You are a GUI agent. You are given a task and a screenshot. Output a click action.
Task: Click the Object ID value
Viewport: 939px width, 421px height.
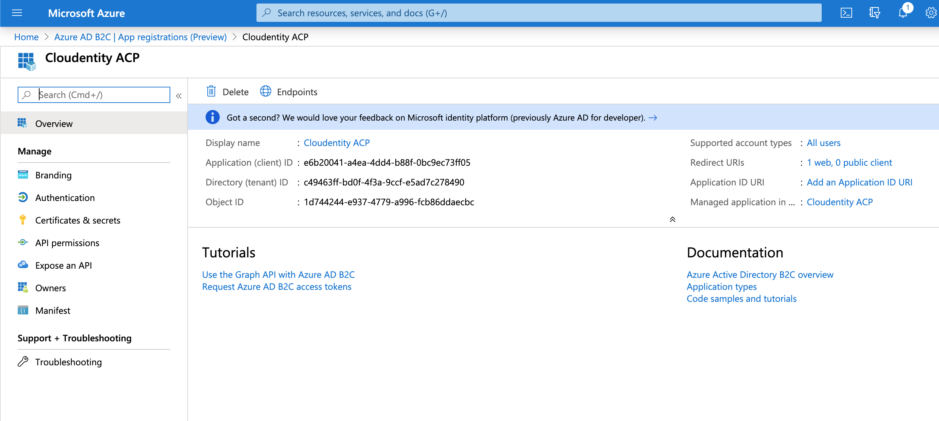[389, 202]
